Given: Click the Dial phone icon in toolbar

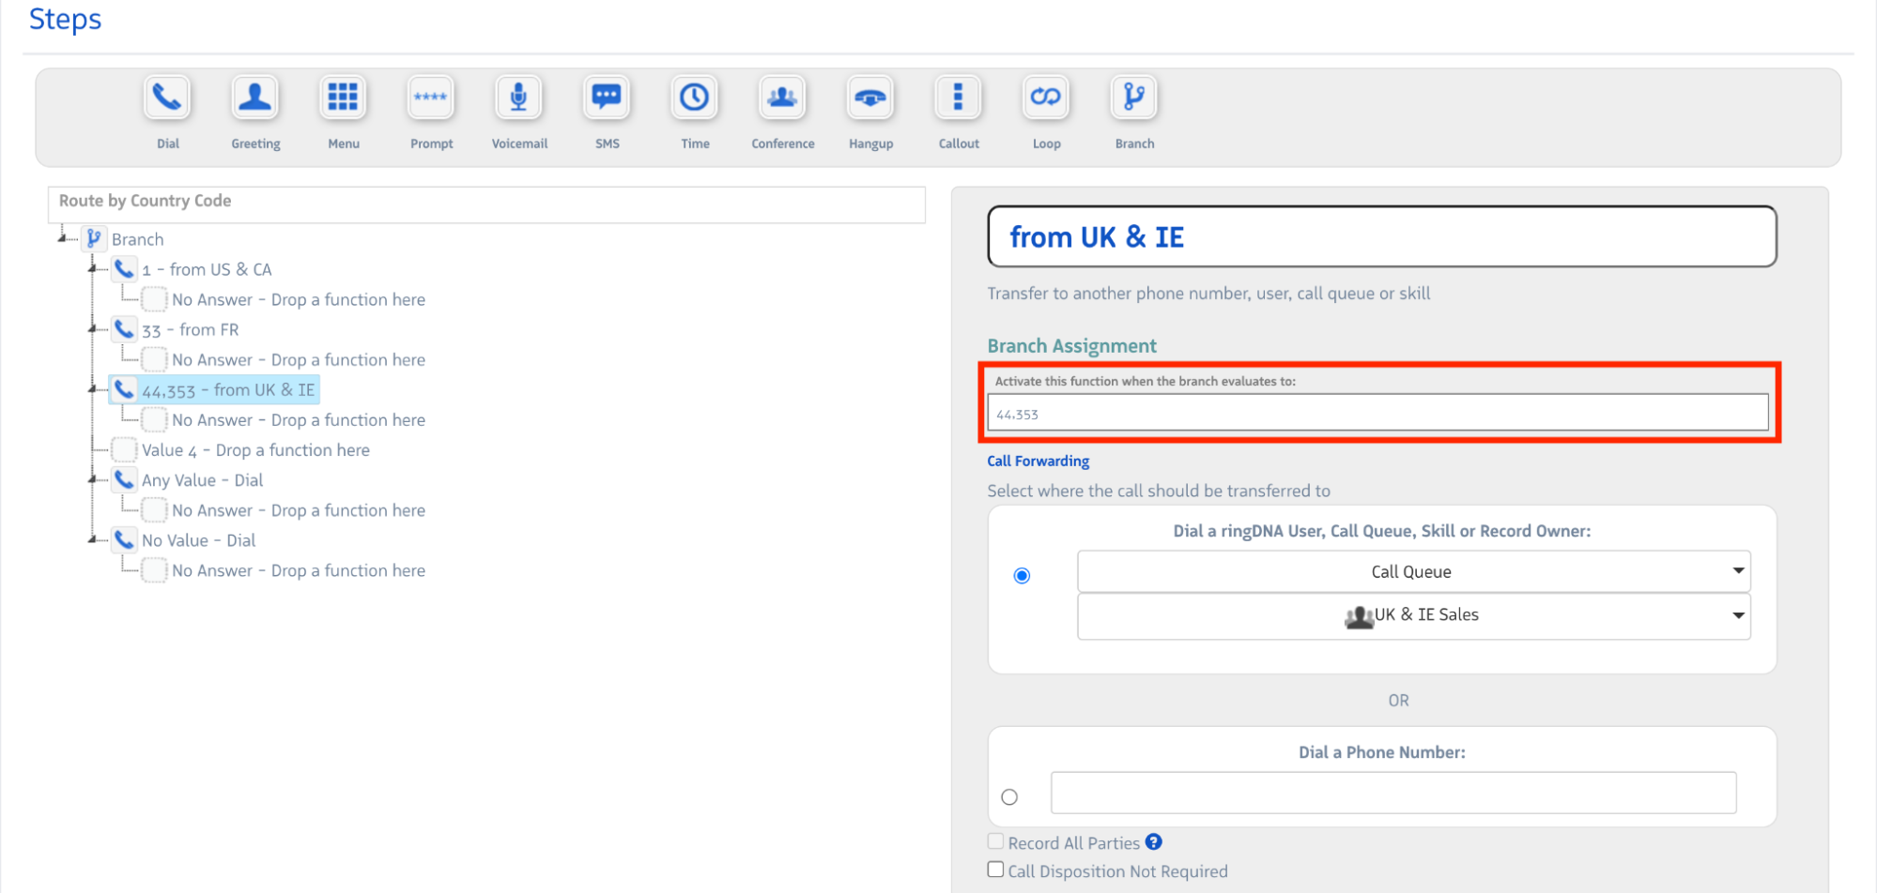Looking at the screenshot, I should coord(167,98).
